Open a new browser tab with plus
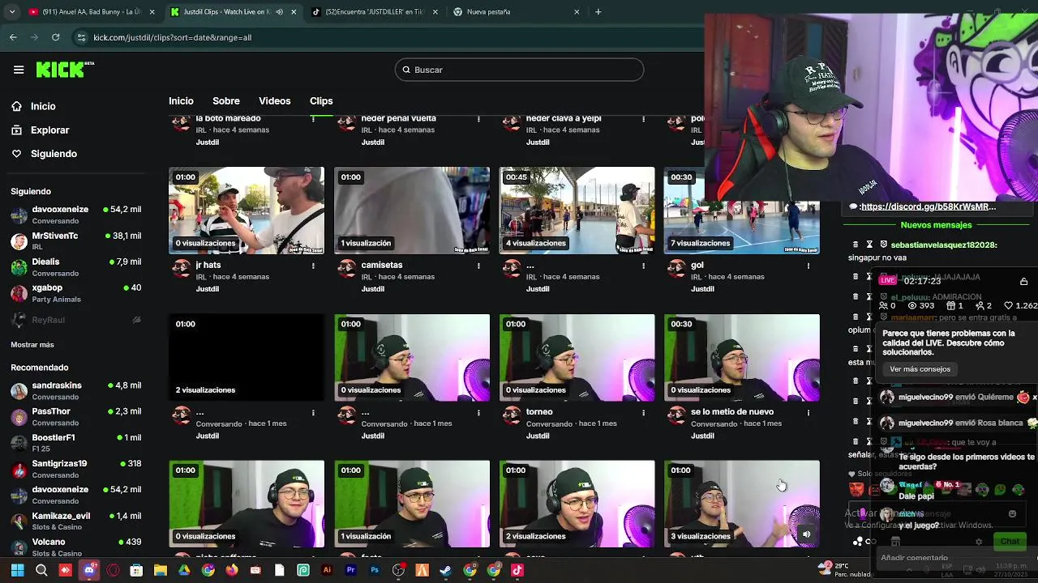This screenshot has width=1038, height=583. pos(598,12)
